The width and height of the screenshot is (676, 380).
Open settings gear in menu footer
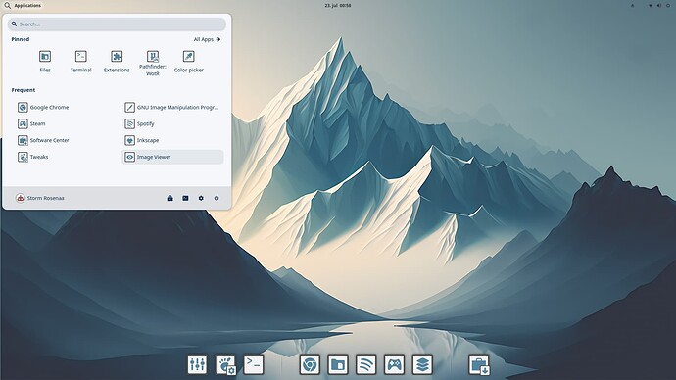(201, 198)
